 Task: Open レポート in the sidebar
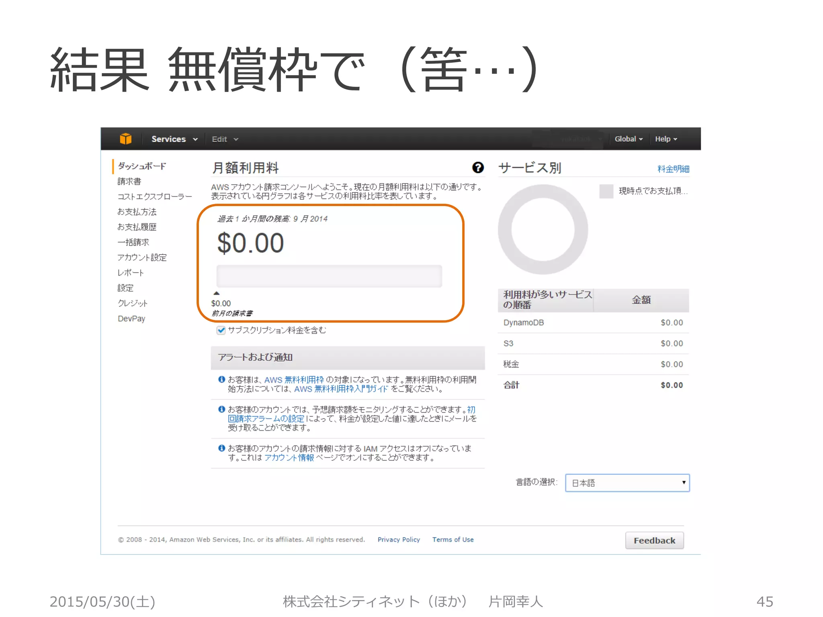pos(131,273)
